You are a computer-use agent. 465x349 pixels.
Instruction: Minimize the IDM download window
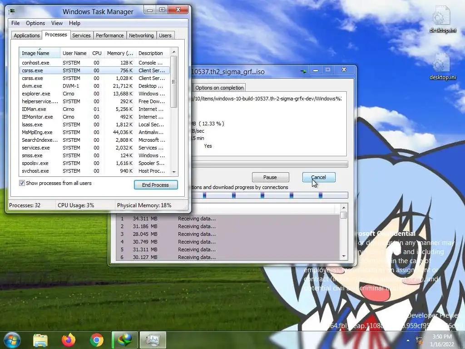(x=316, y=70)
